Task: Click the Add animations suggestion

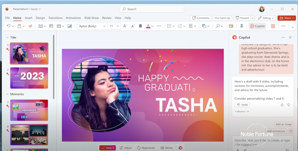Action: coord(276,131)
